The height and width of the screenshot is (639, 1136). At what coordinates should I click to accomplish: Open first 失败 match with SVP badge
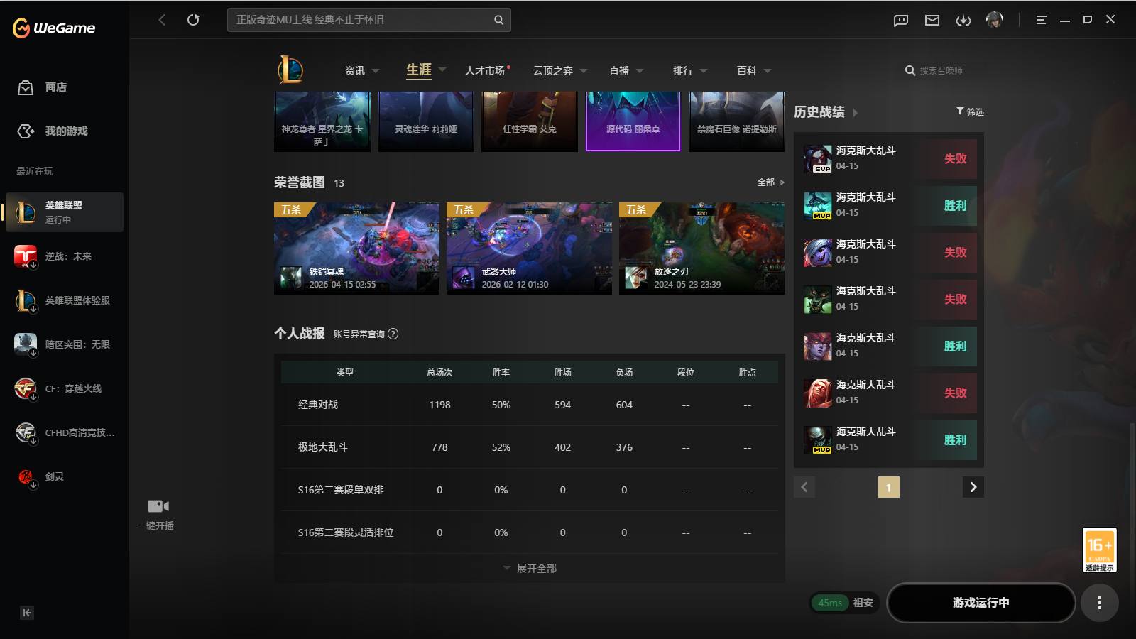click(889, 159)
